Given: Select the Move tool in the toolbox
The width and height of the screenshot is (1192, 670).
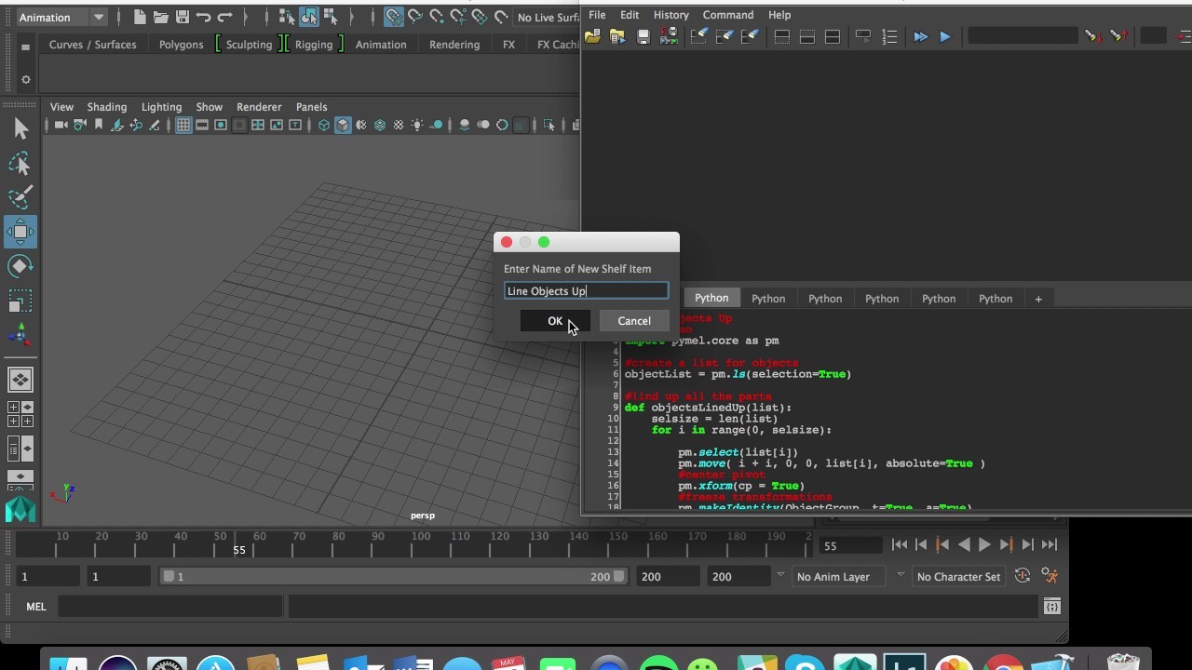Looking at the screenshot, I should tap(20, 232).
